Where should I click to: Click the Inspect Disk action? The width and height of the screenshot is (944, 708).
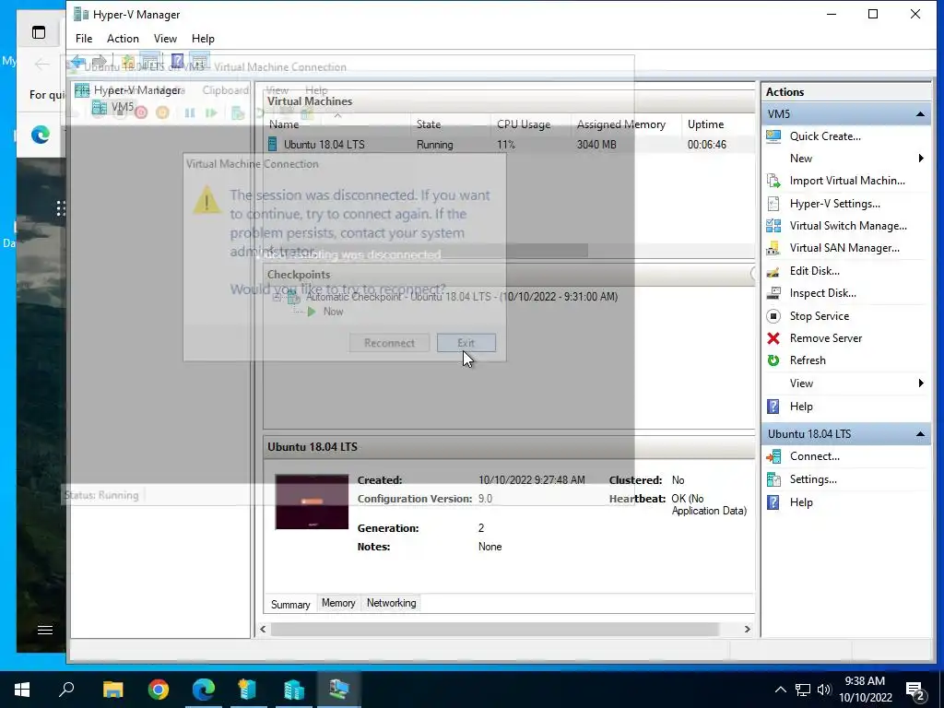pos(822,293)
